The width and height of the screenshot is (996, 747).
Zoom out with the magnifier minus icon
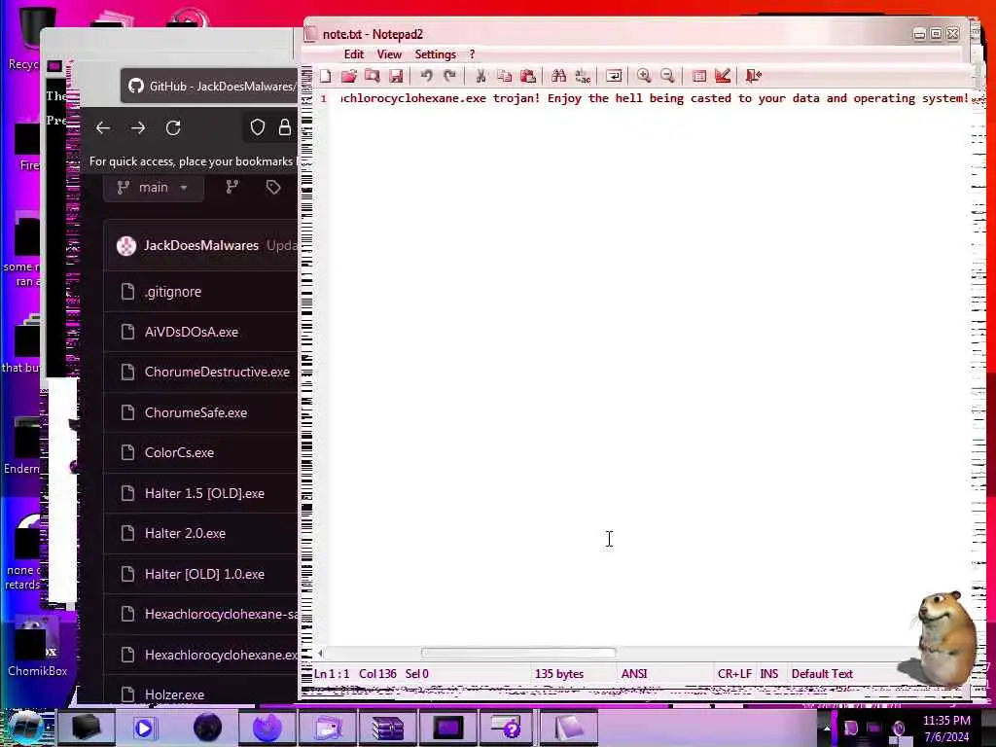click(x=667, y=76)
